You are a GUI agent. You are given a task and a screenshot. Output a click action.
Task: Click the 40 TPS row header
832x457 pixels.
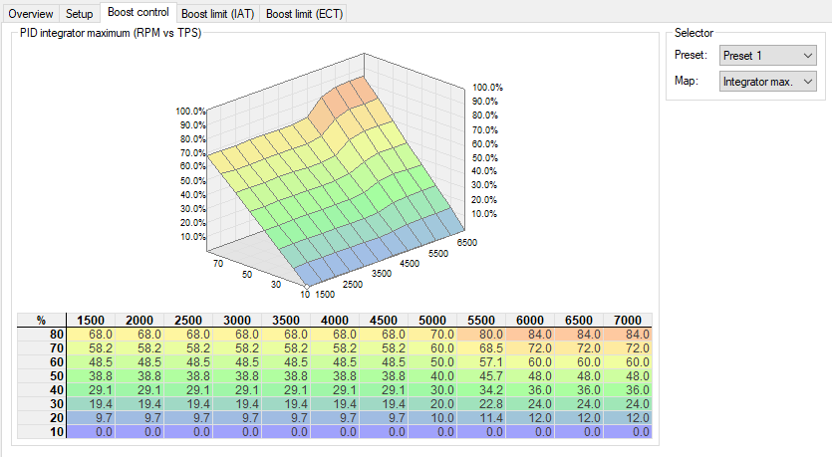(x=42, y=389)
